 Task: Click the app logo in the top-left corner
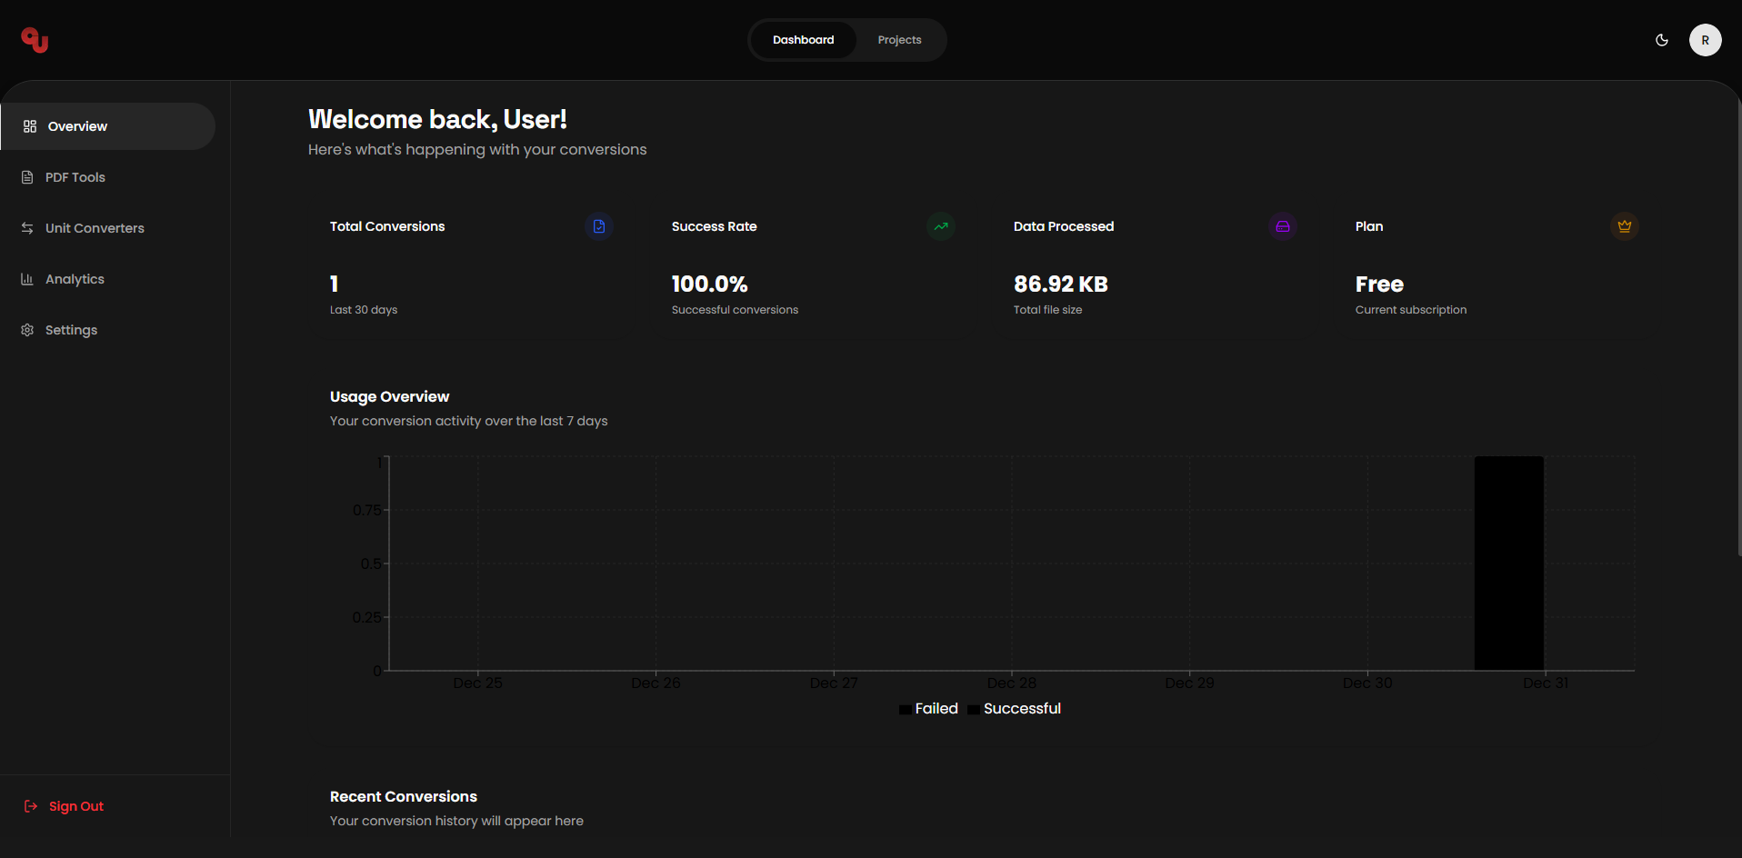33,39
